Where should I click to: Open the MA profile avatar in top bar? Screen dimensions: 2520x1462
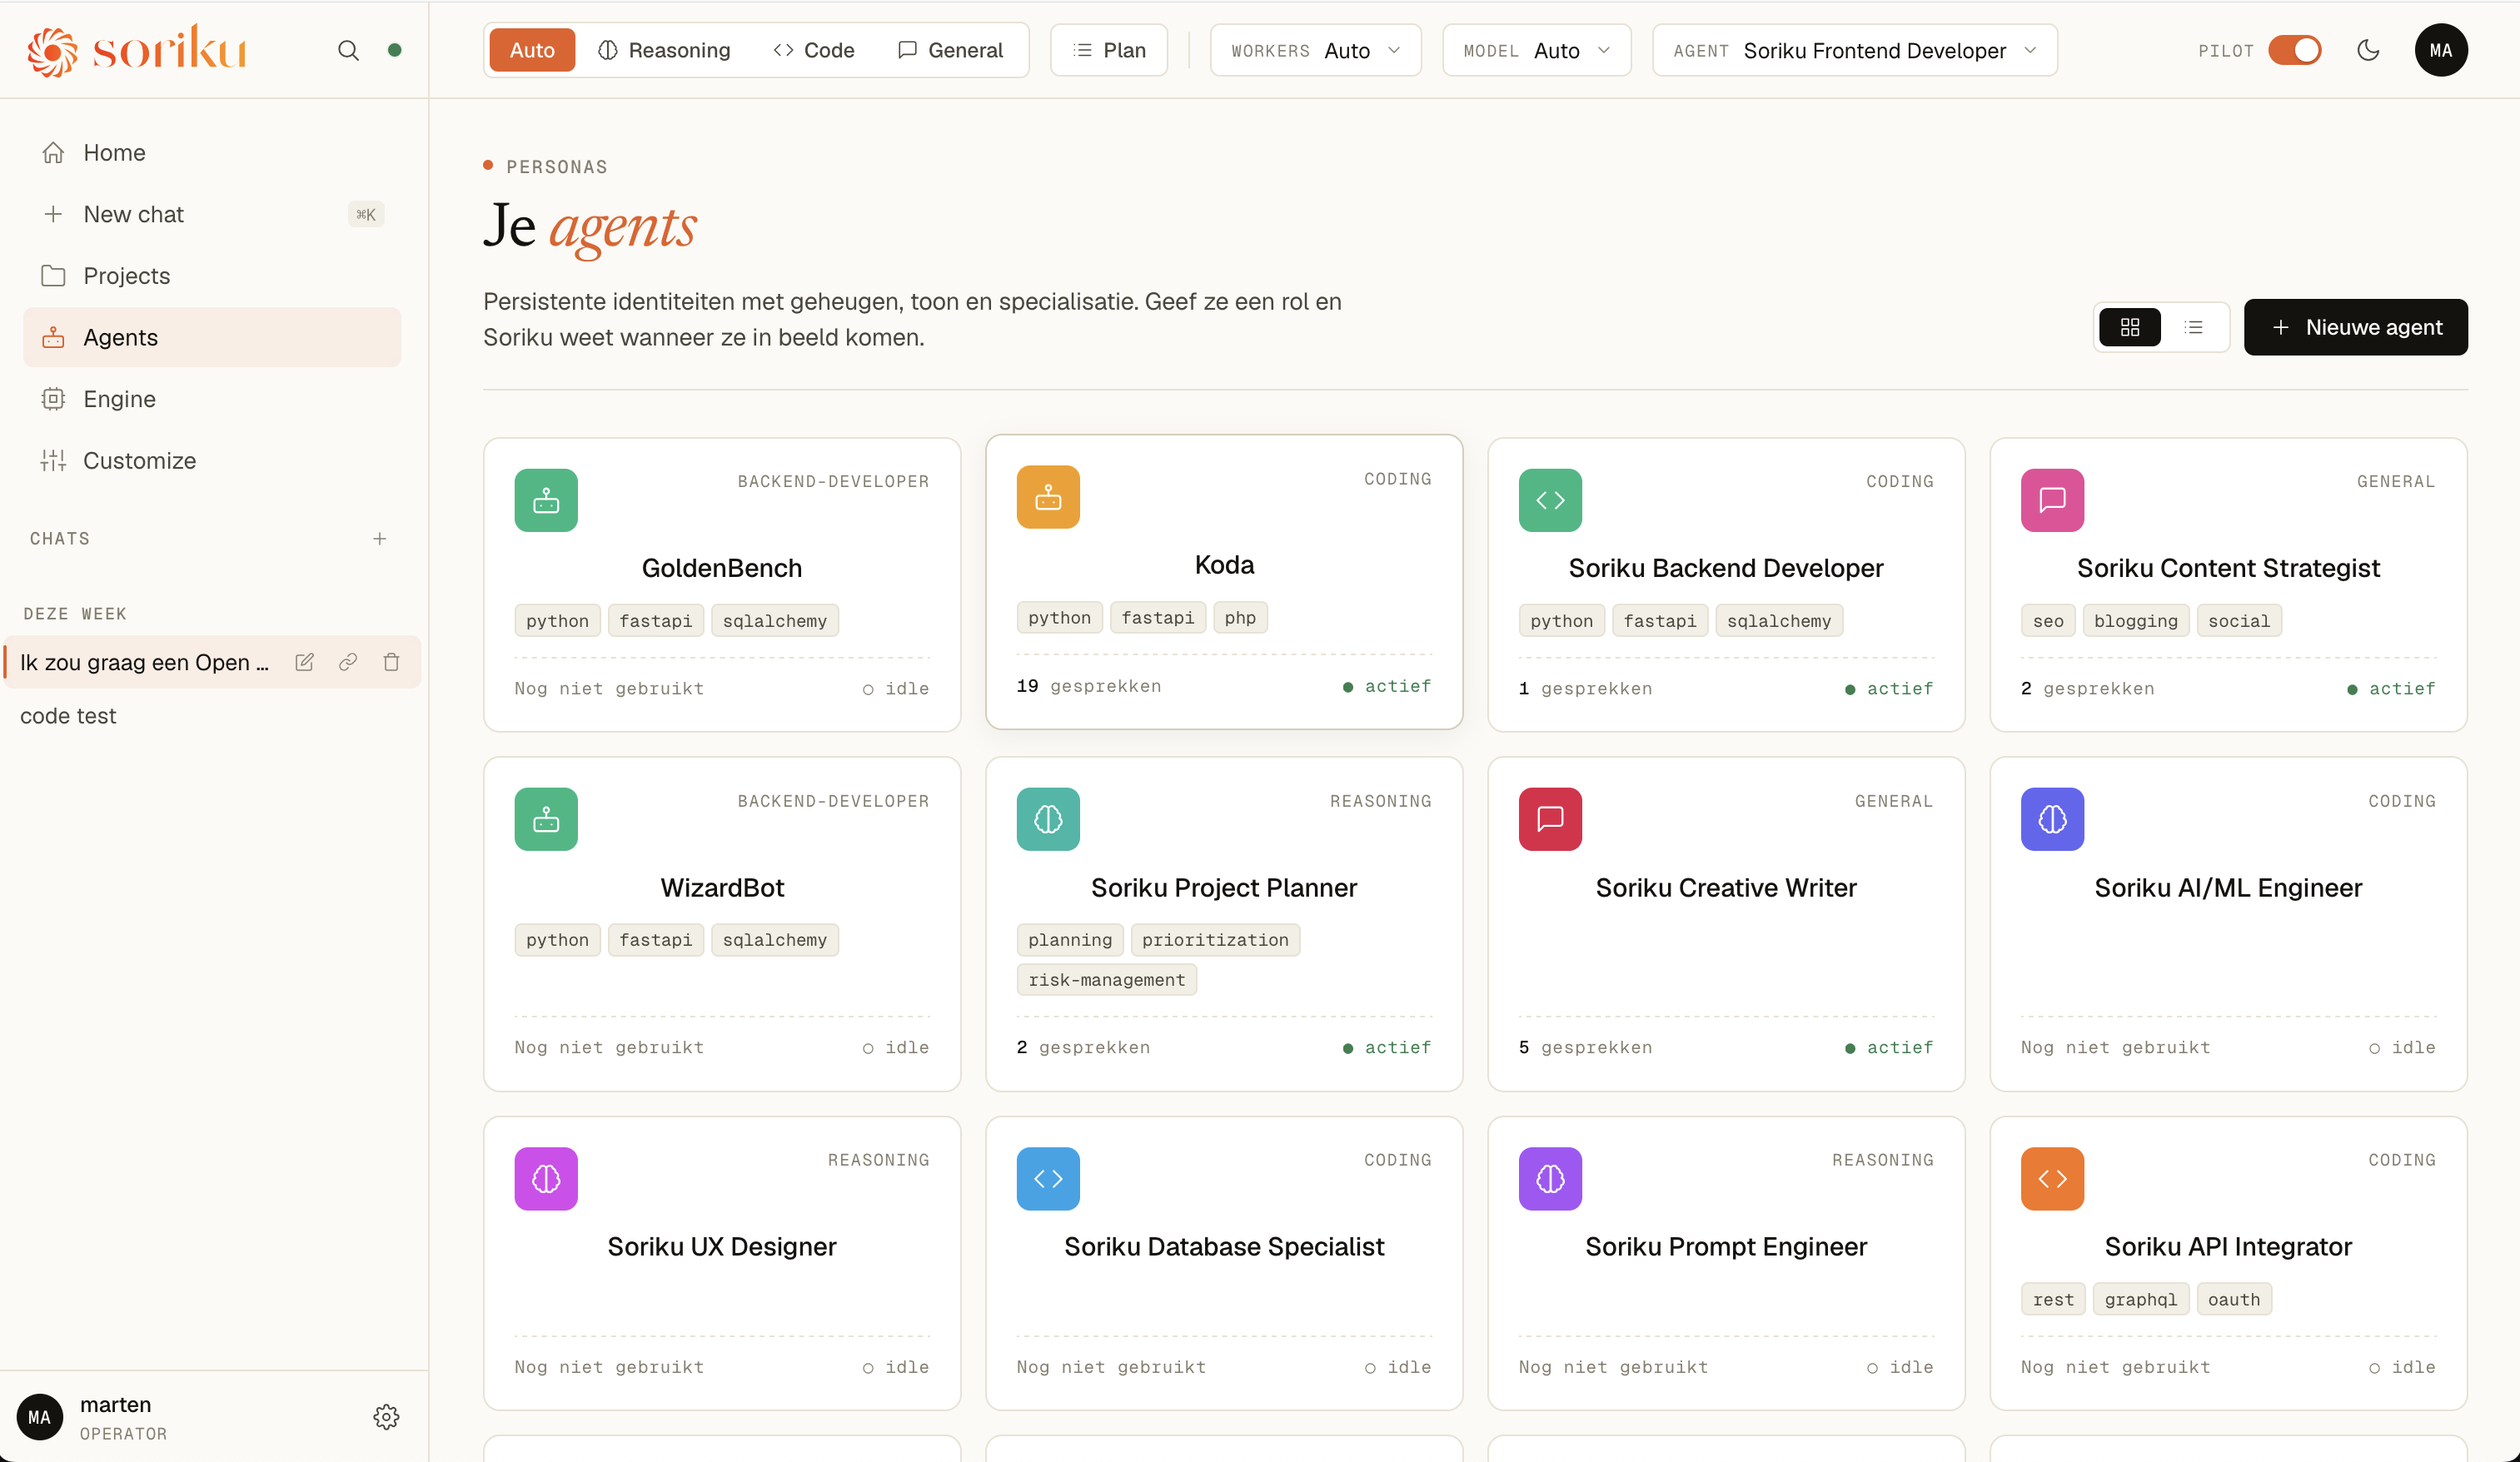click(2441, 50)
